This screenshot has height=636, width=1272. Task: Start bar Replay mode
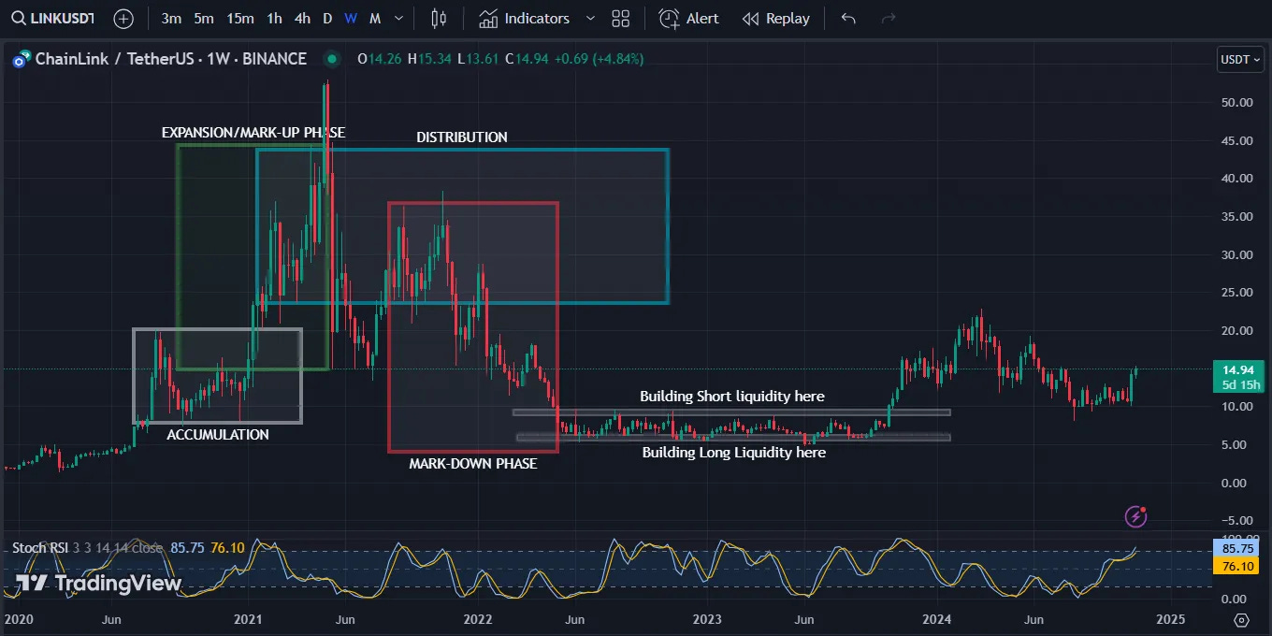point(775,18)
